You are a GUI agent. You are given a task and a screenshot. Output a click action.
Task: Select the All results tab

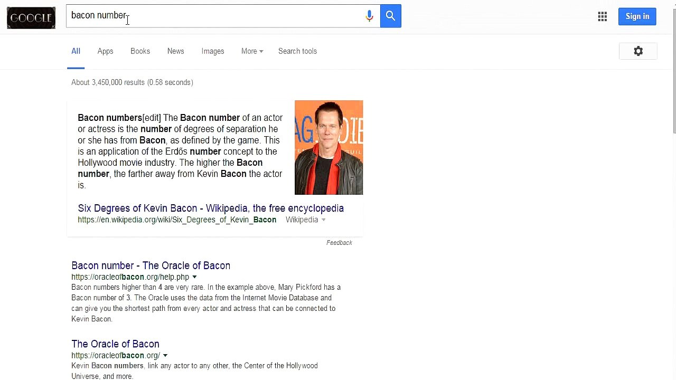tap(76, 51)
